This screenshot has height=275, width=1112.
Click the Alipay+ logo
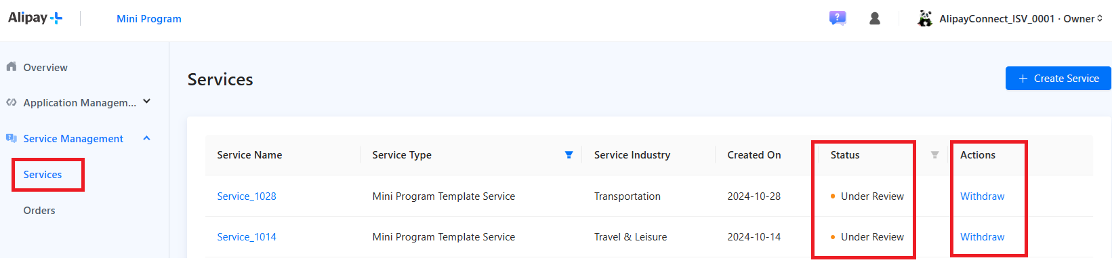35,18
